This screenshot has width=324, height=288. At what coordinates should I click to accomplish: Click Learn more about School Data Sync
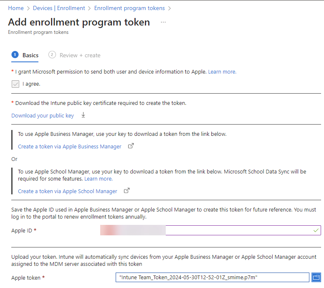pyautogui.click(x=99, y=179)
